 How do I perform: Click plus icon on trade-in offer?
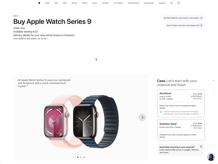[201, 18]
